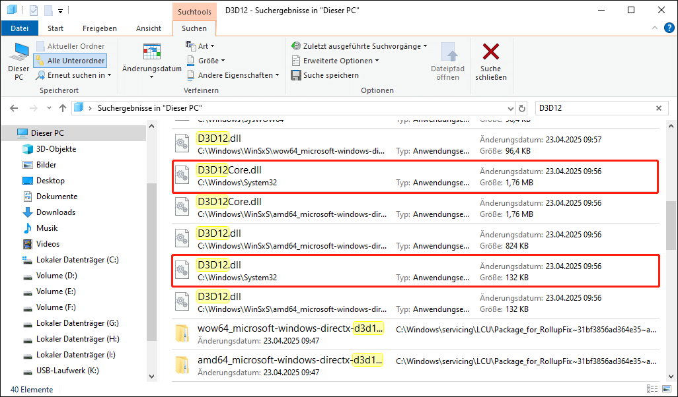Open Videos folder in sidebar

(48, 244)
